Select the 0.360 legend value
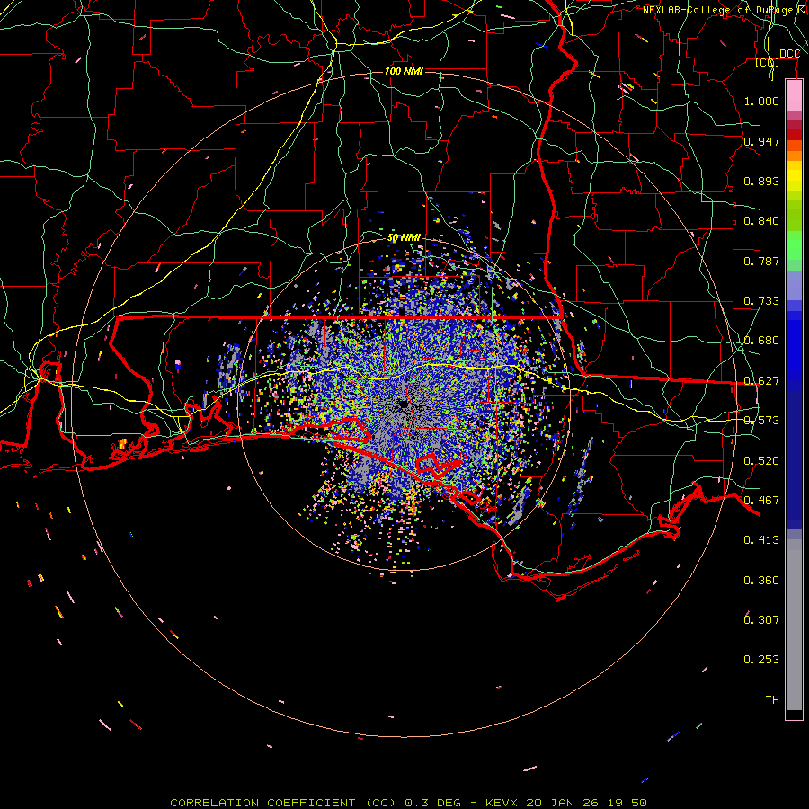 pos(761,581)
